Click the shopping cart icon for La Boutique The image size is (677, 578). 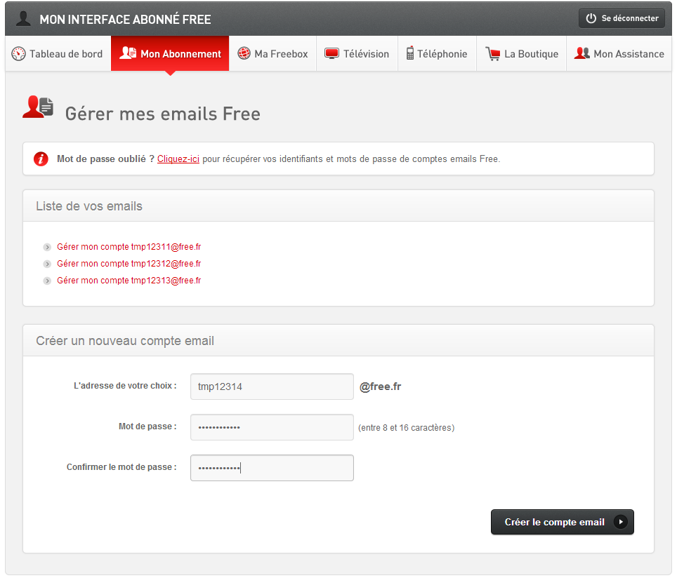(x=492, y=54)
